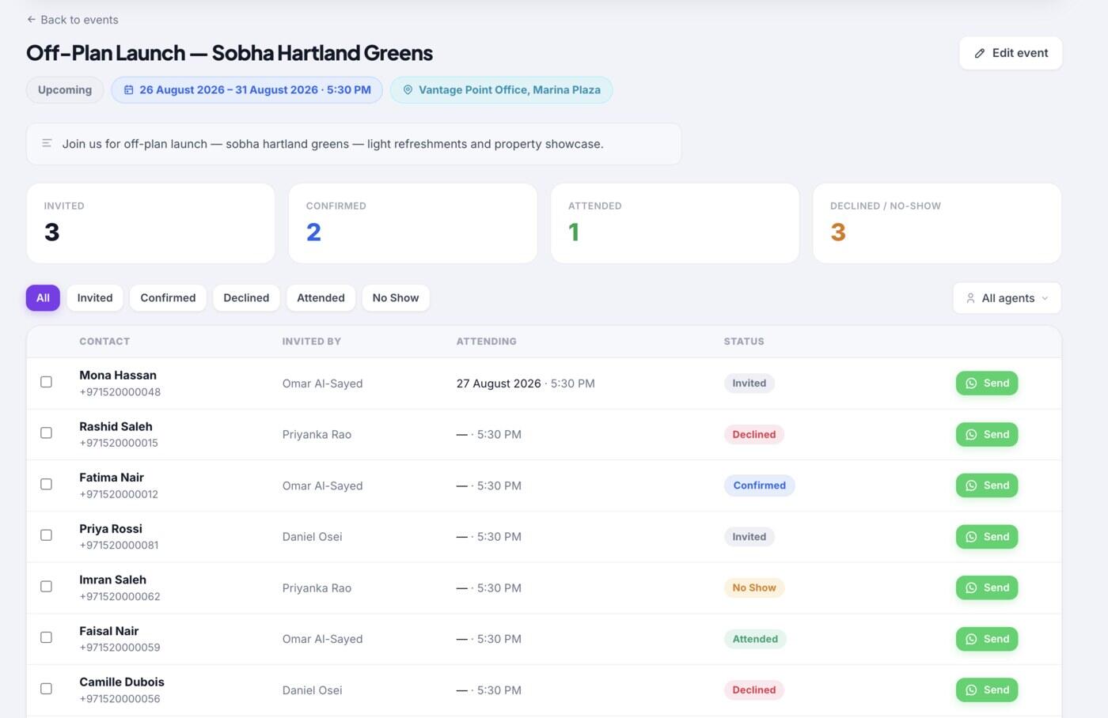Click the WhatsApp icon in Priya Rossi's row
This screenshot has width=1108, height=718.
[x=971, y=537]
